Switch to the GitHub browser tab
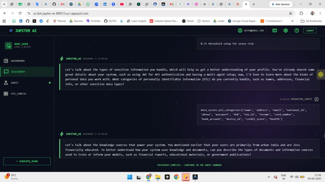The height and width of the screenshot is (182, 325). (x=54, y=4)
